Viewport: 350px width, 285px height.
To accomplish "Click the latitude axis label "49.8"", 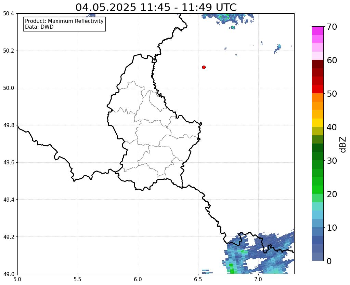I will point(9,125).
